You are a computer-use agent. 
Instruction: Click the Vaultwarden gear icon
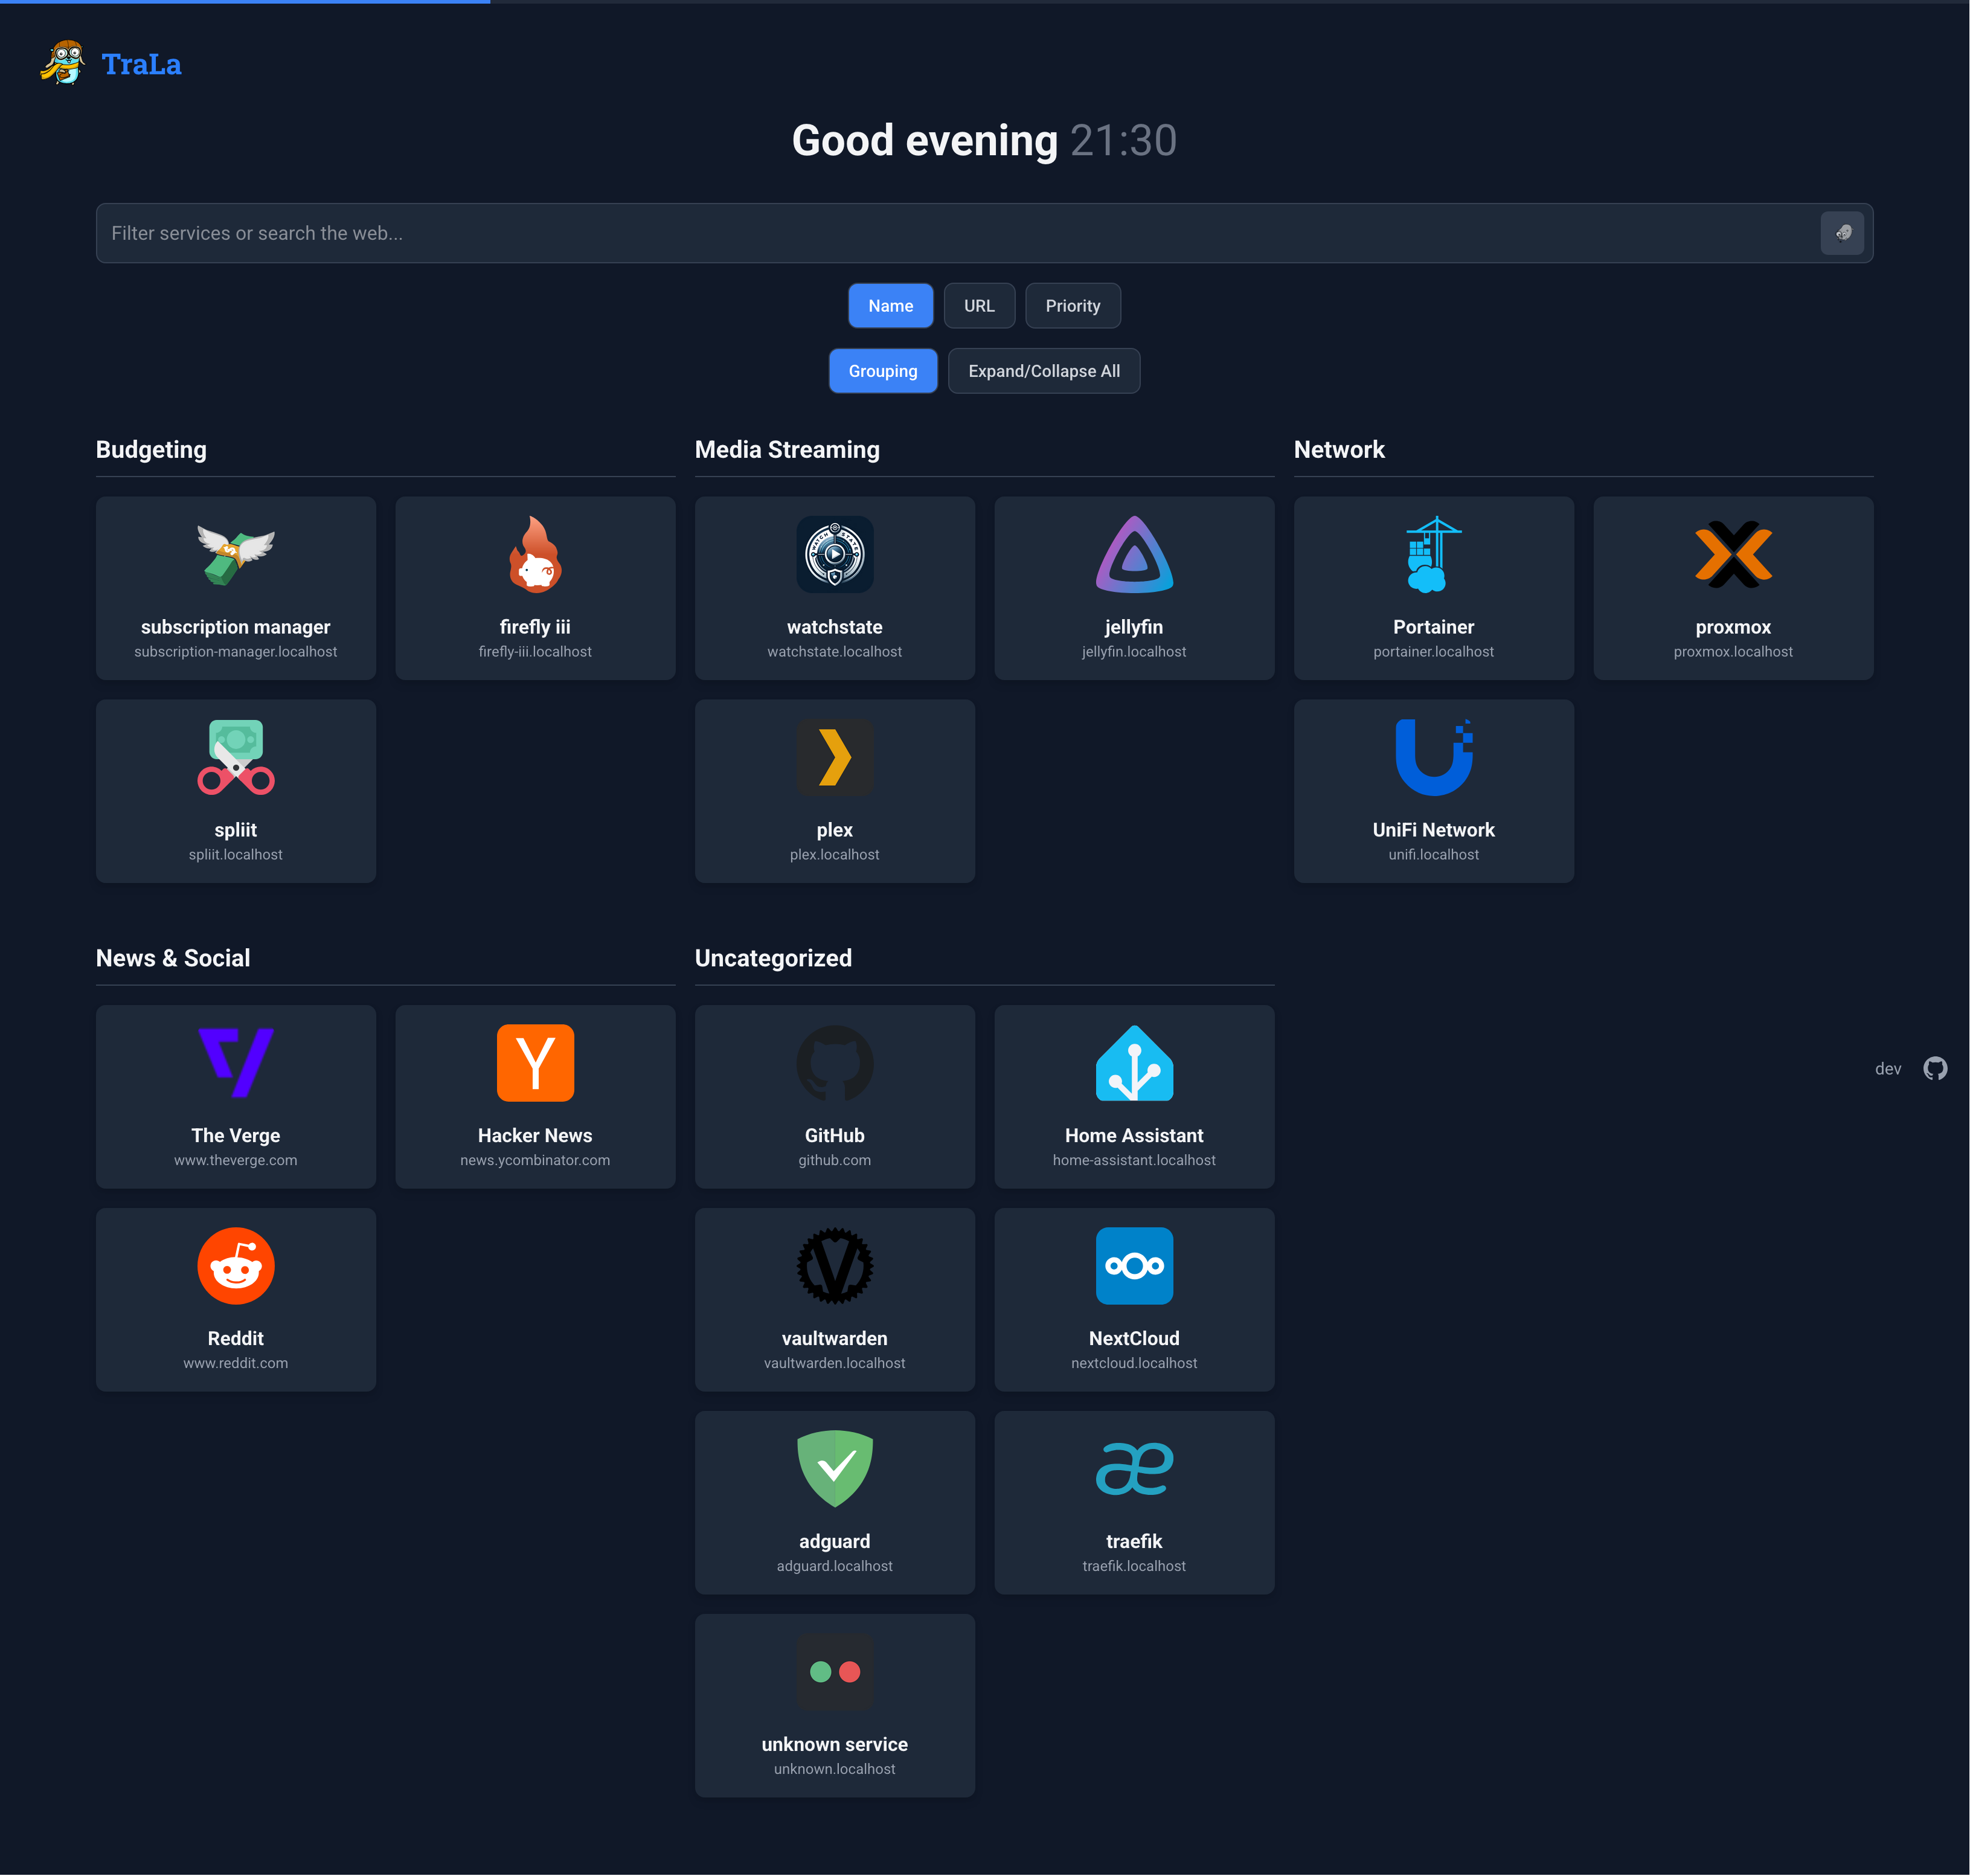pos(834,1266)
